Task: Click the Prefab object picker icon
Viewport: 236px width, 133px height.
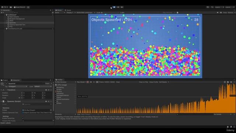Action: [x=51, y=110]
